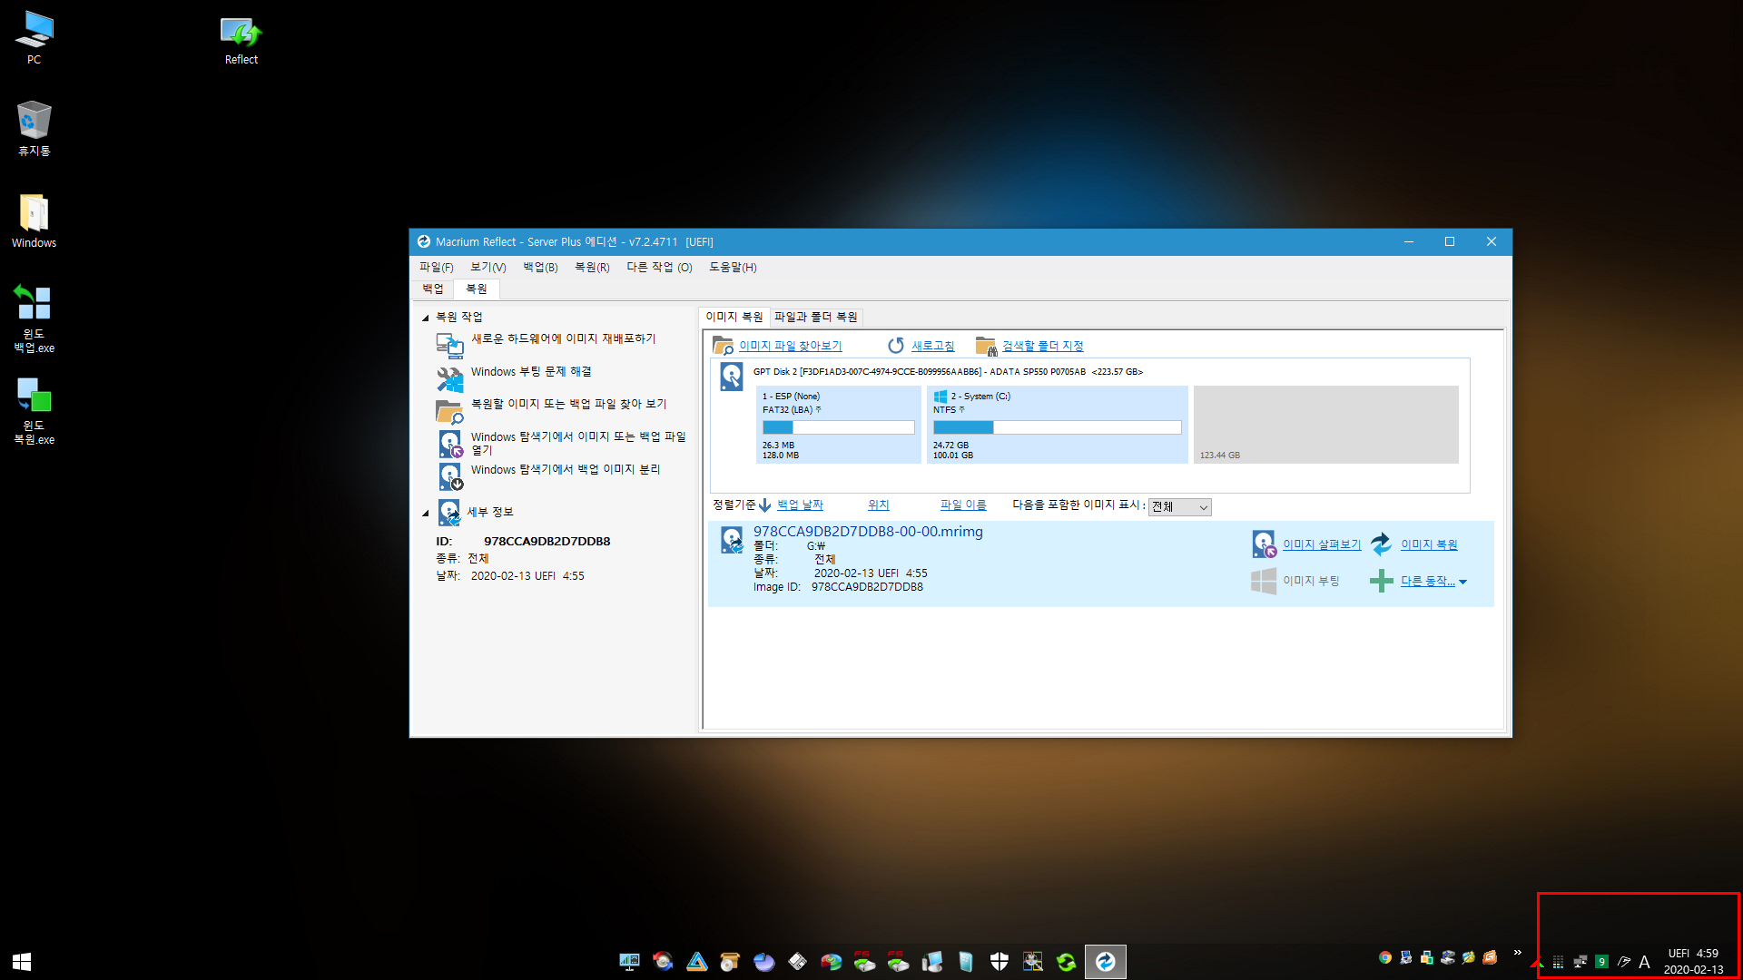
Task: Select the 윈도 복원.exe desktop icon
Action: pos(34,410)
